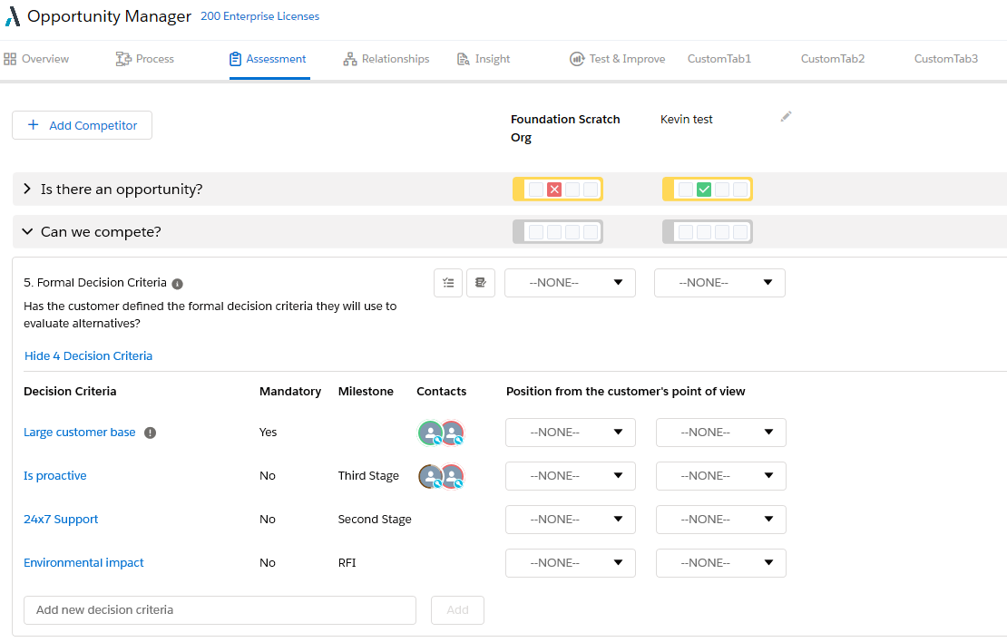Viewport: 1007px width, 642px height.
Task: Open Kevin test dropdown for Is proactive
Action: pyautogui.click(x=721, y=476)
